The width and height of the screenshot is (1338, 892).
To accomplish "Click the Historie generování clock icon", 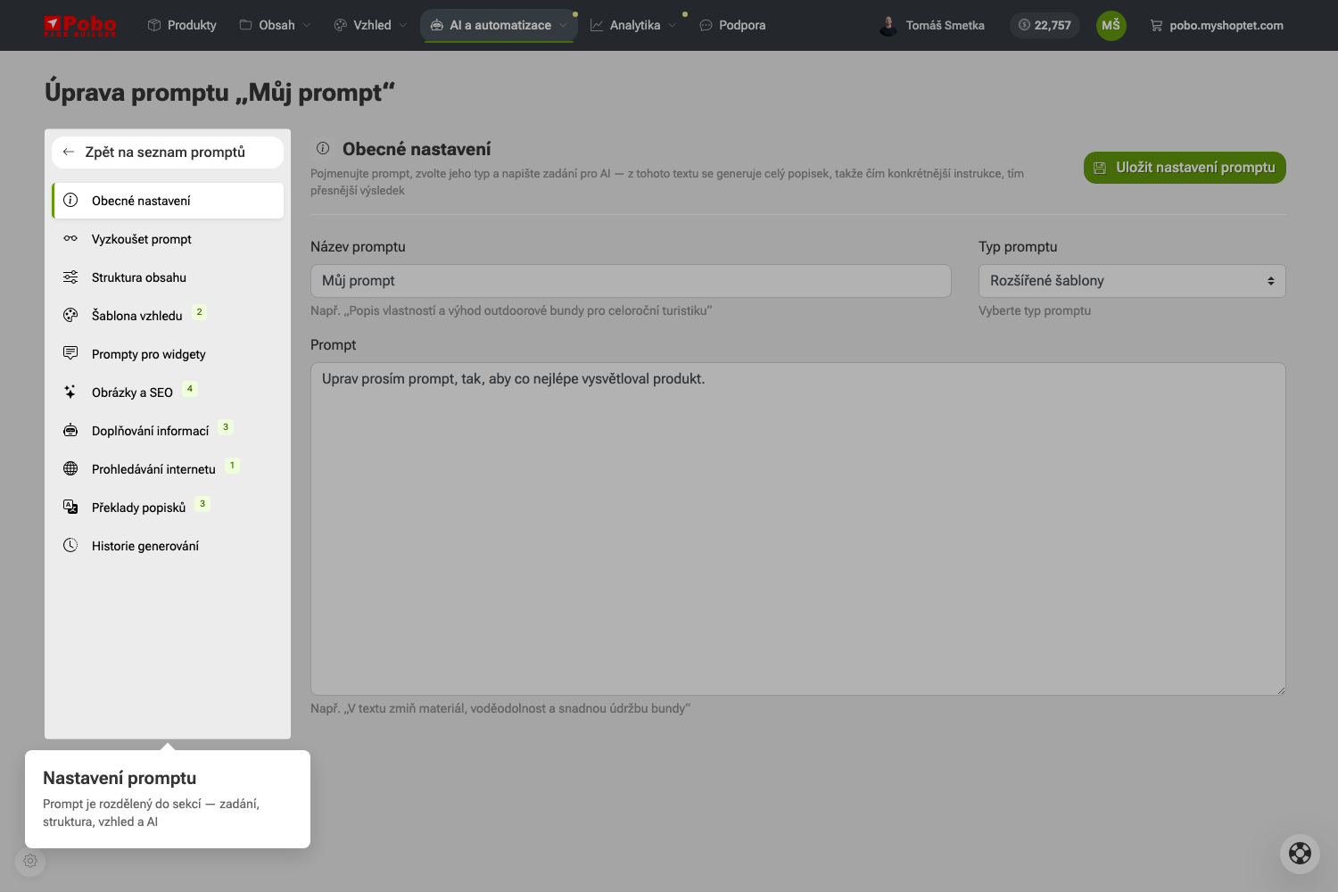I will click(x=70, y=545).
